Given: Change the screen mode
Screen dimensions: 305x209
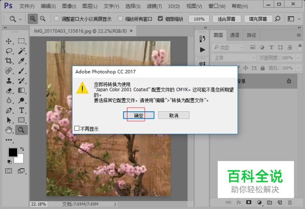Looking at the screenshot, I should coord(21,171).
